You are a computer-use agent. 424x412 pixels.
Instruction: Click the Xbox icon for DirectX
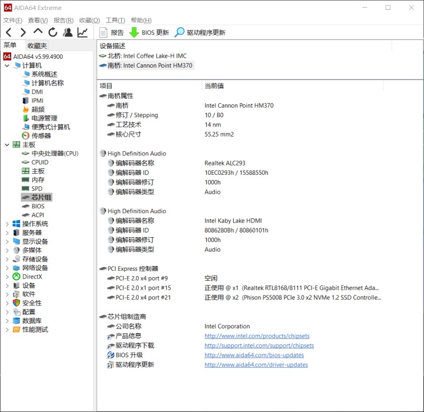pyautogui.click(x=16, y=277)
